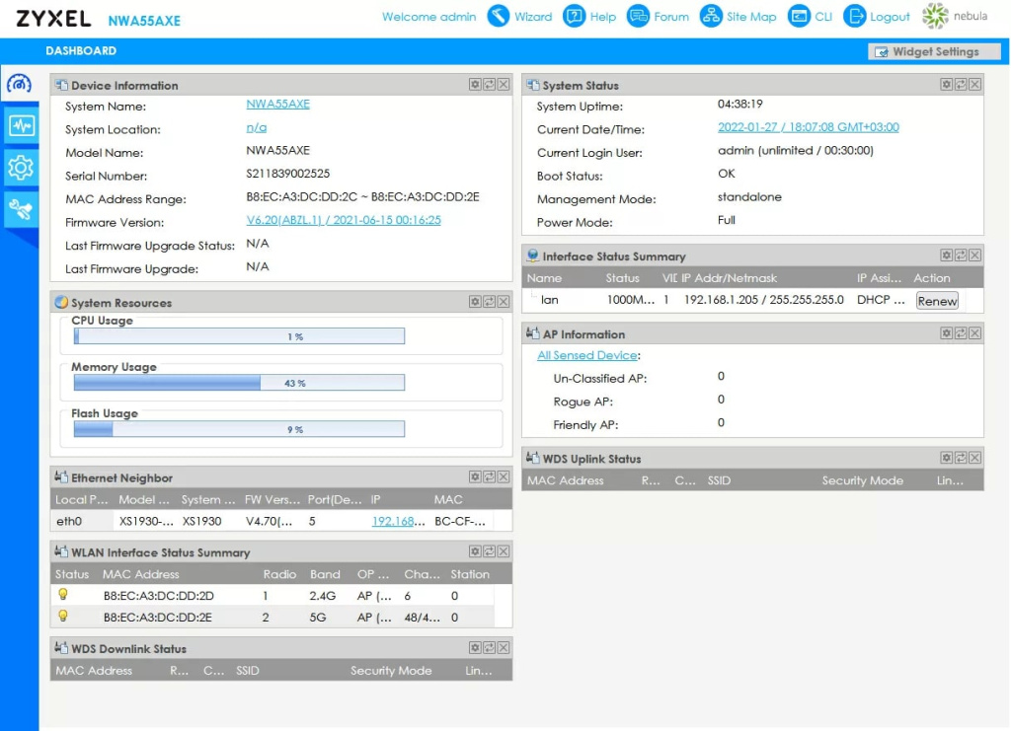1011x731 pixels.
Task: Open Site Map from the top menu
Action: 739,17
